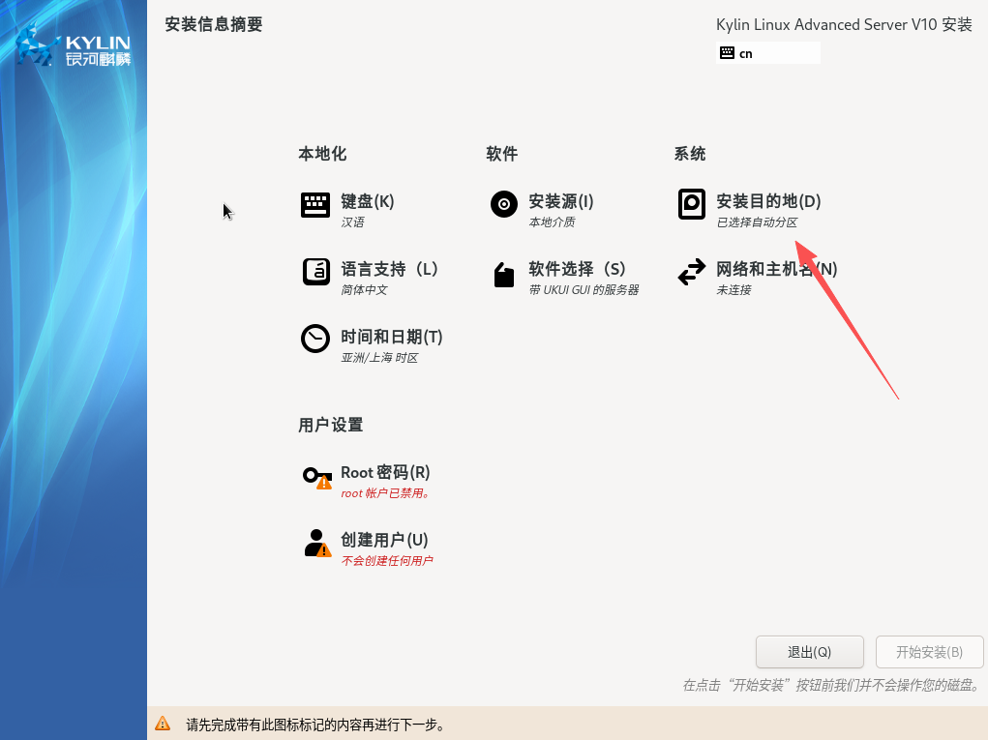The image size is (988, 740).
Task: Click the KYLIN logo in the sidebar
Action: (x=74, y=46)
